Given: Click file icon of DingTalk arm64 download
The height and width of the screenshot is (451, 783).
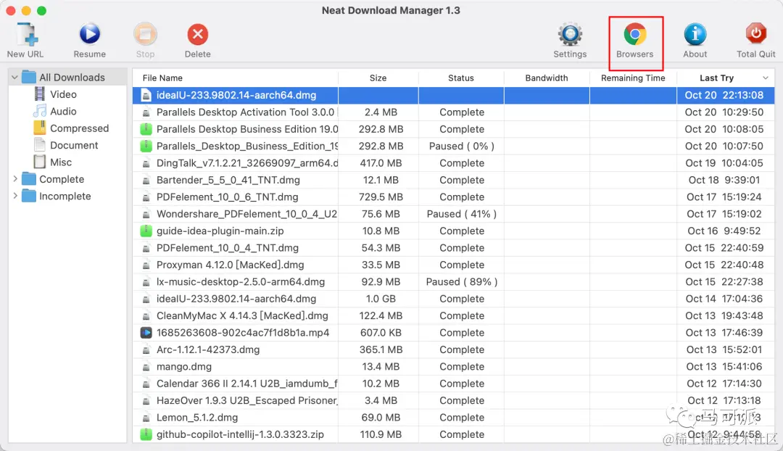Looking at the screenshot, I should [146, 163].
